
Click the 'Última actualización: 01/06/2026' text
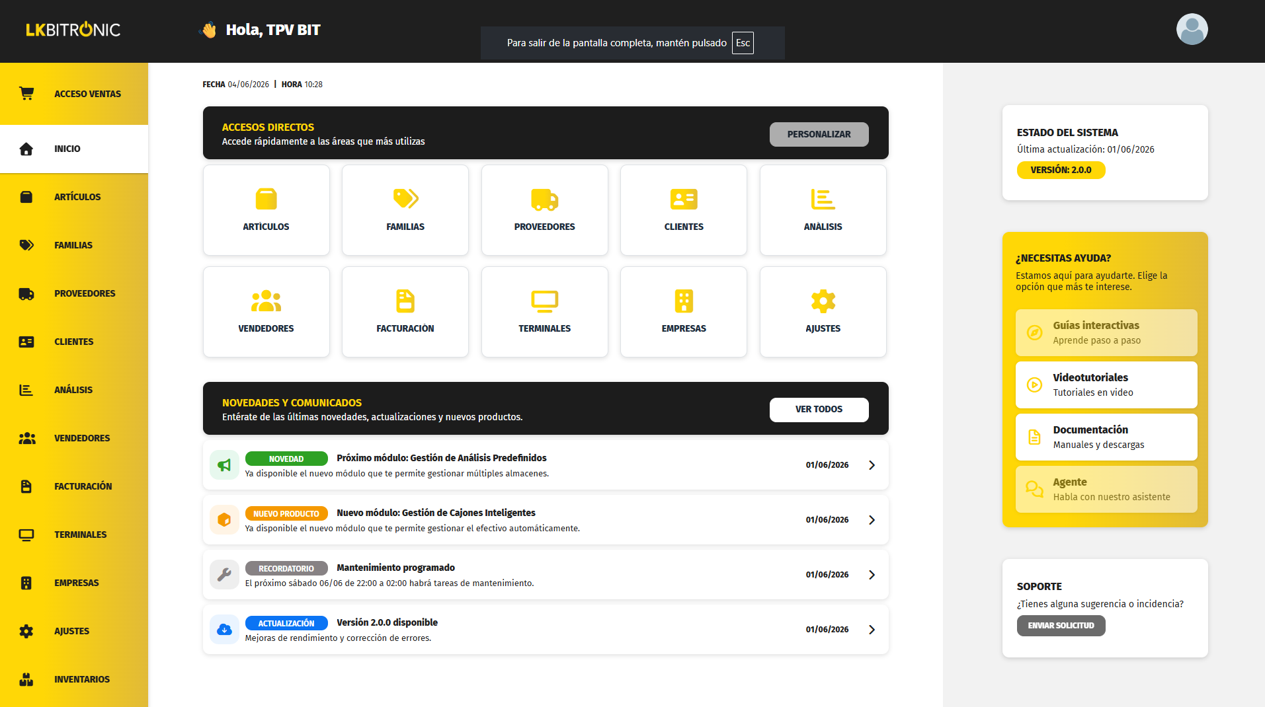point(1085,149)
